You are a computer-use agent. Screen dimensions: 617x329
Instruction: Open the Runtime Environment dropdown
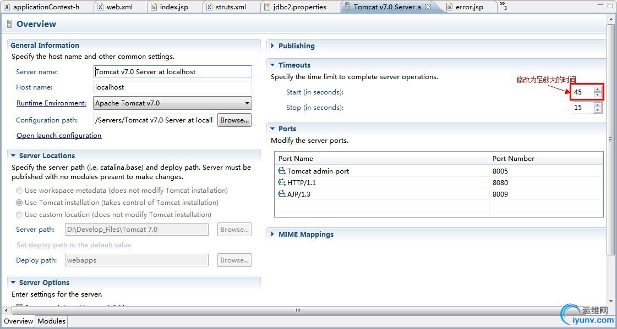point(247,103)
